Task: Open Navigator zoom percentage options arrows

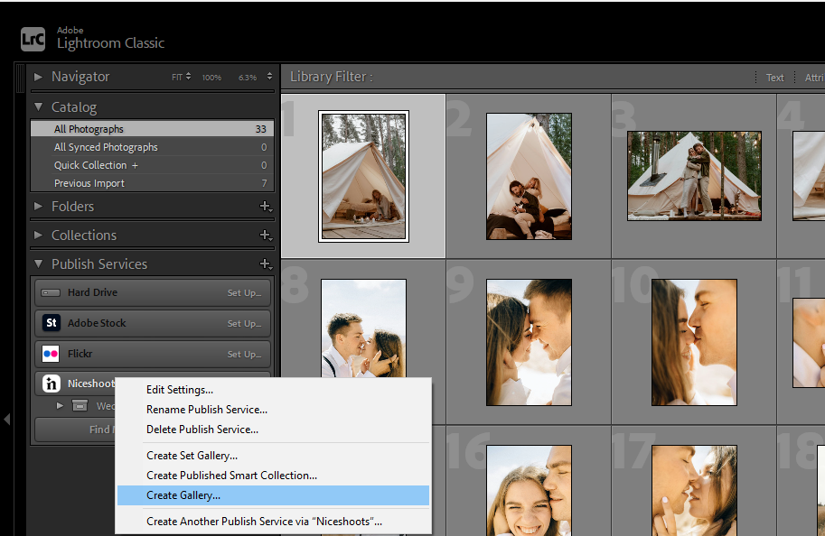Action: (x=269, y=77)
